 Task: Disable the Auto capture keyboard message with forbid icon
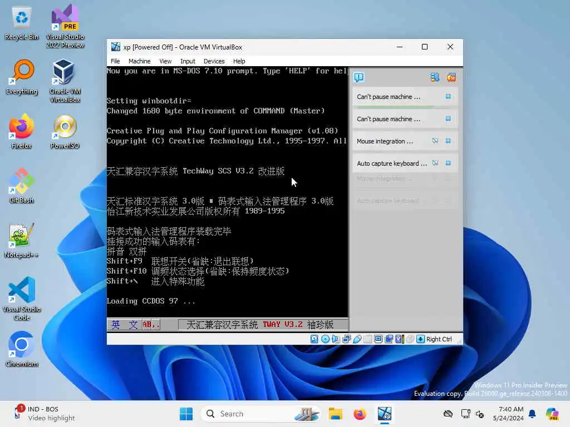tap(435, 163)
